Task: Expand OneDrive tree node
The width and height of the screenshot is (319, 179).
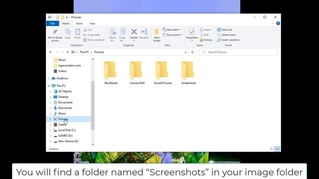Action: 49,79
